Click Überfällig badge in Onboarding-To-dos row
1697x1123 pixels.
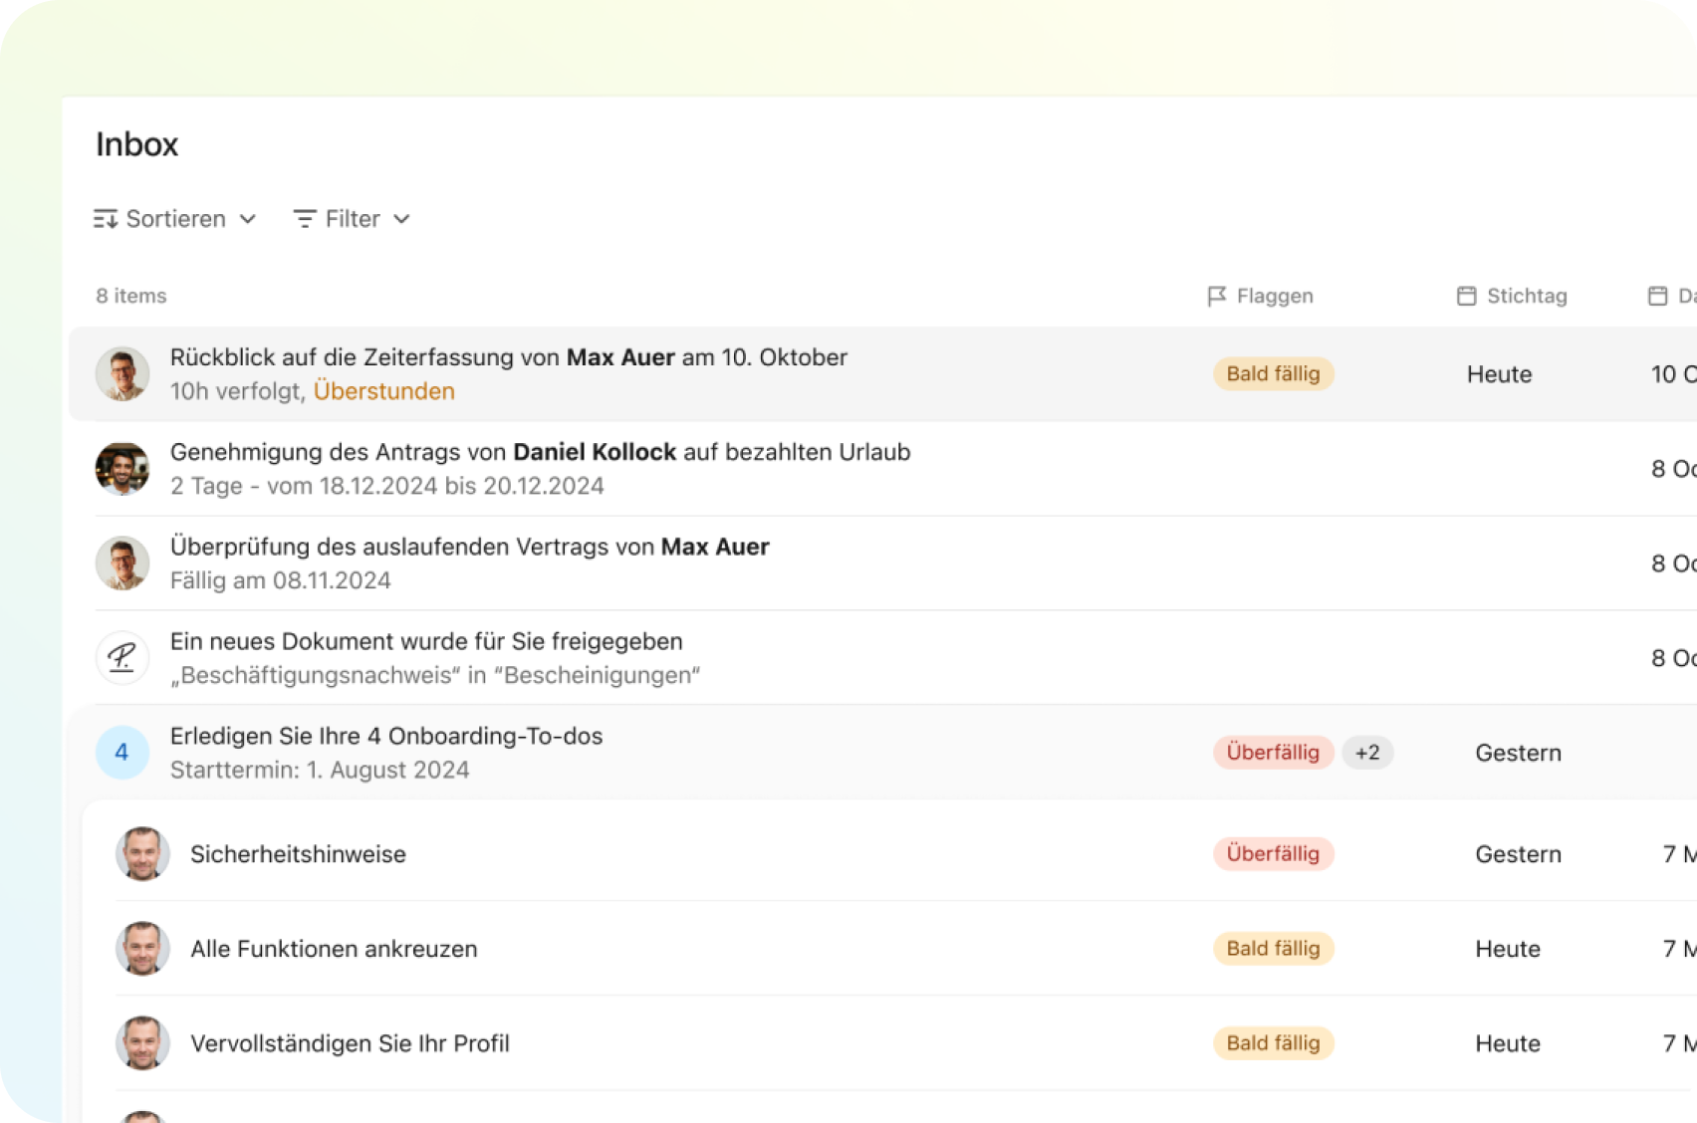pos(1274,753)
